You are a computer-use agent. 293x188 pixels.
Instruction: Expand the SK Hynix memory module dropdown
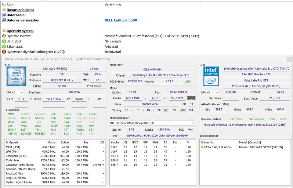tap(153, 123)
